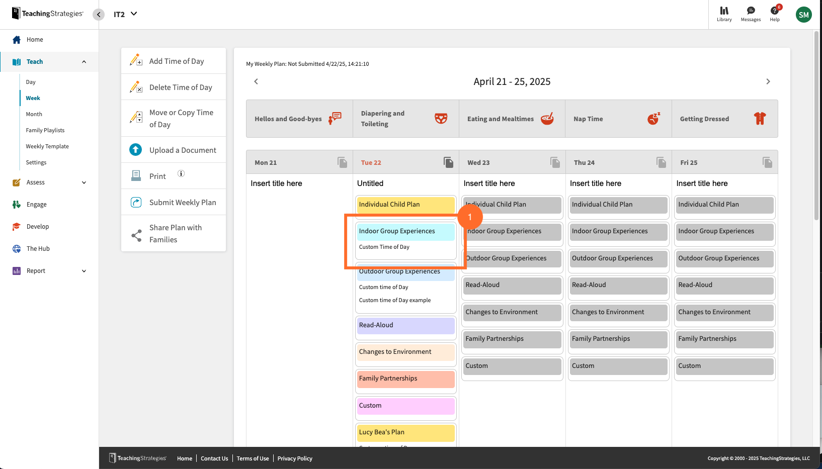
Task: Switch to the Month view
Action: click(x=34, y=114)
